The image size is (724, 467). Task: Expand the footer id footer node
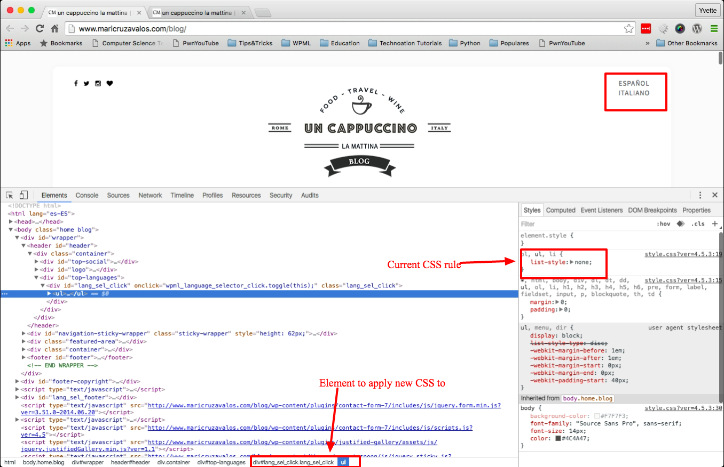23,358
